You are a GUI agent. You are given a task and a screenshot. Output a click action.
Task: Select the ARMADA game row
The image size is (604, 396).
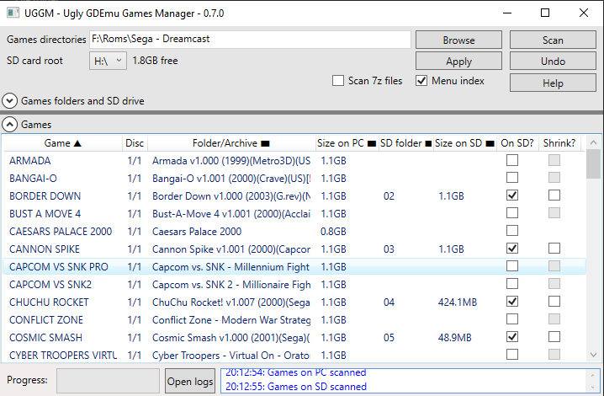(294, 161)
